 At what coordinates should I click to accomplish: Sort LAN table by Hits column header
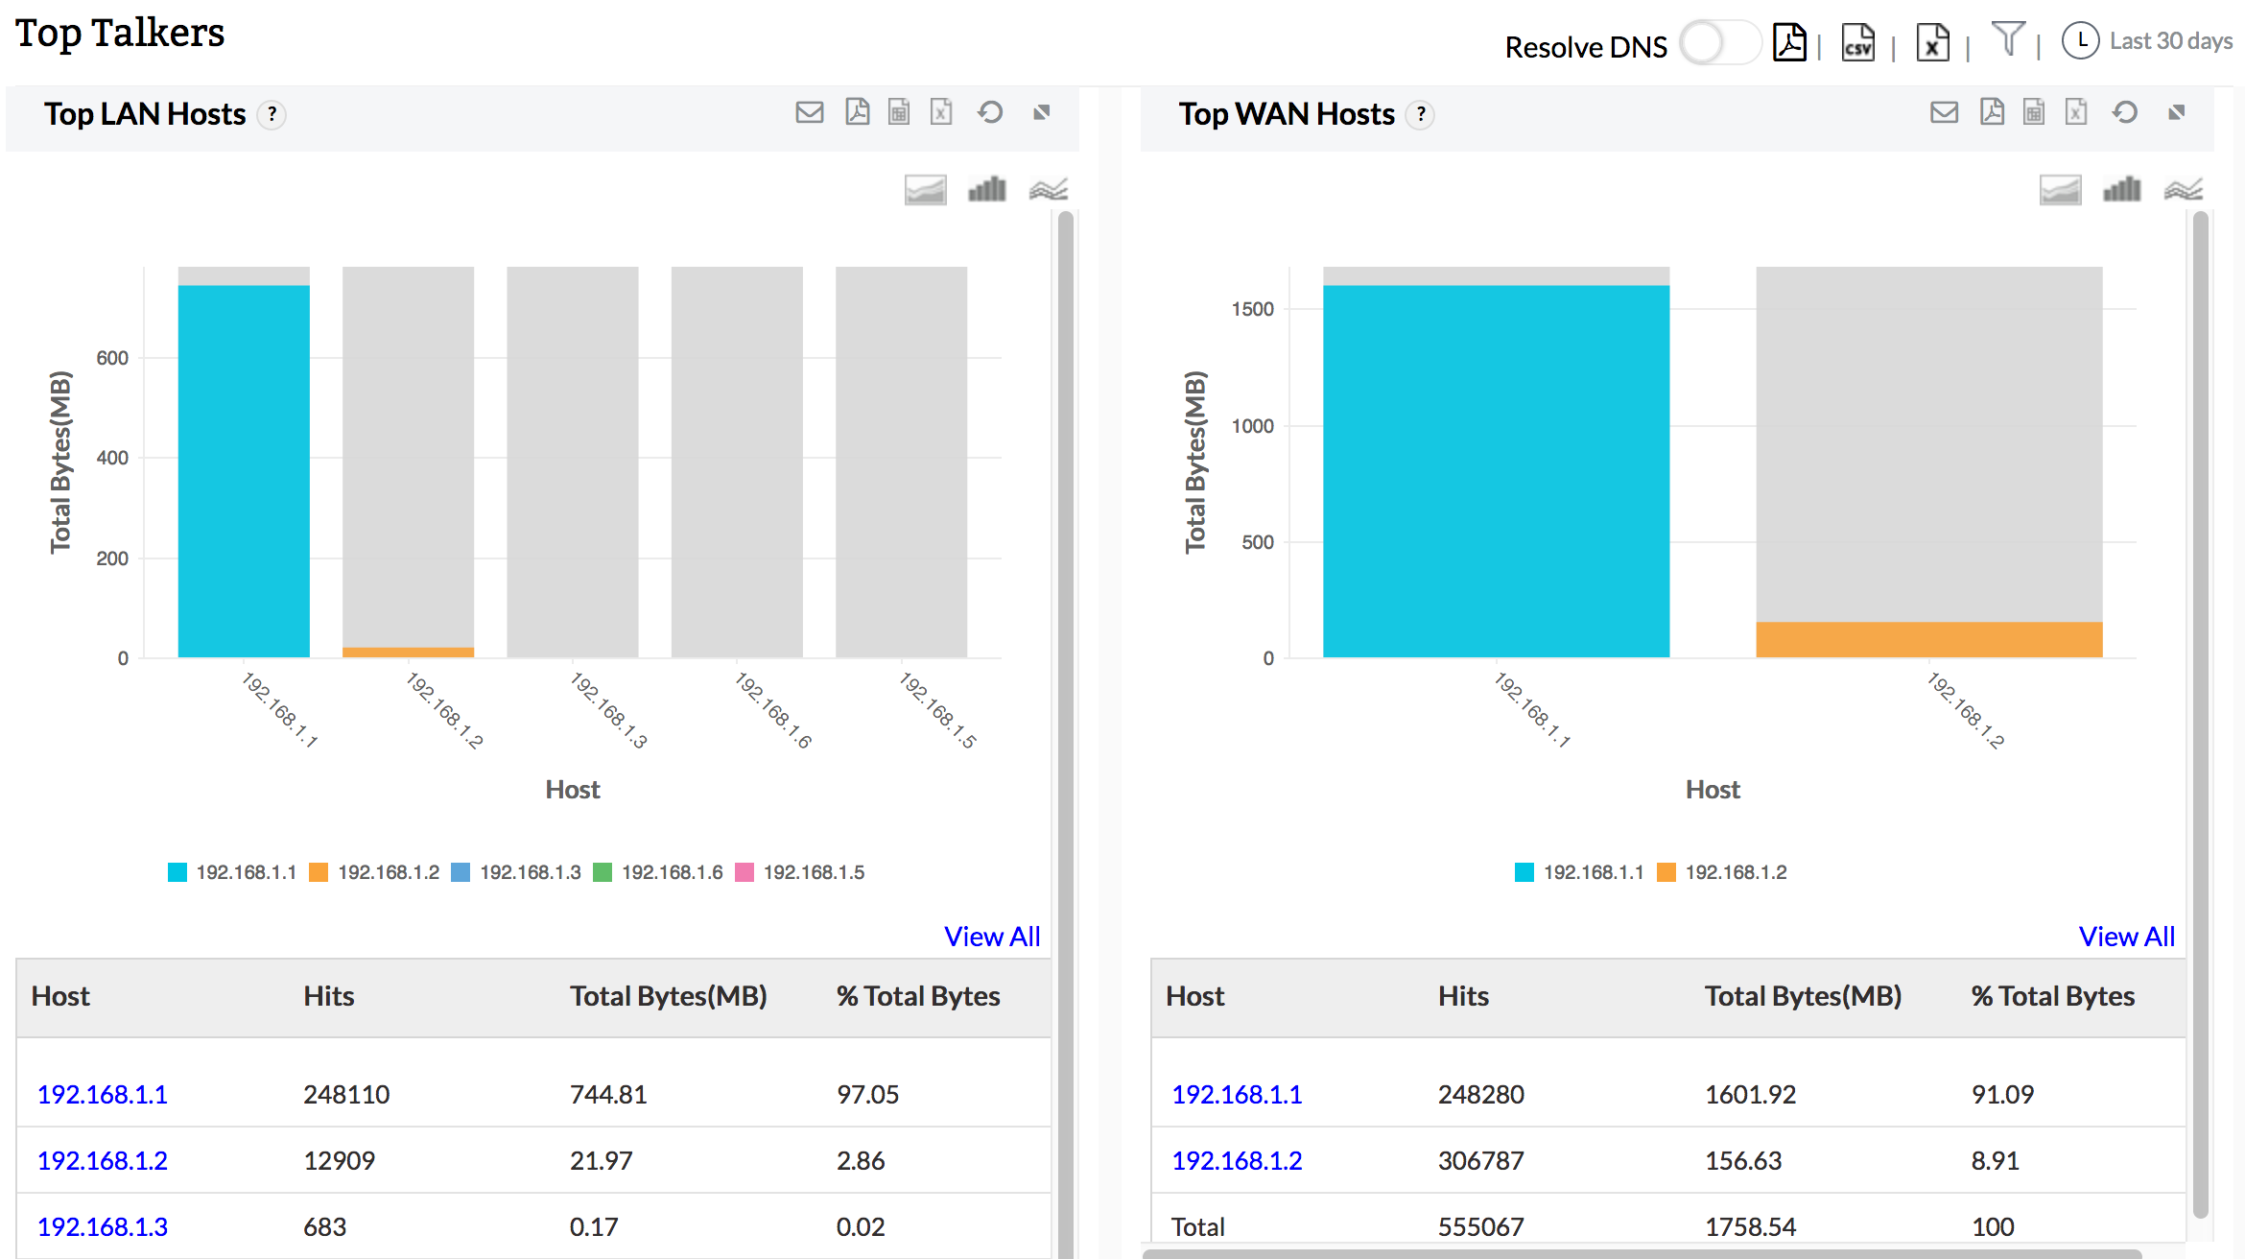pyautogui.click(x=329, y=996)
